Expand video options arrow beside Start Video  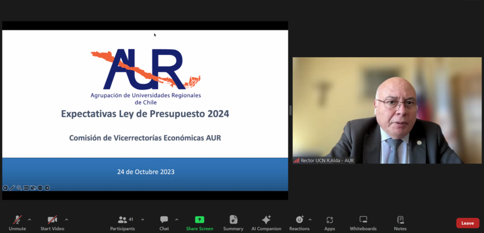click(x=66, y=220)
